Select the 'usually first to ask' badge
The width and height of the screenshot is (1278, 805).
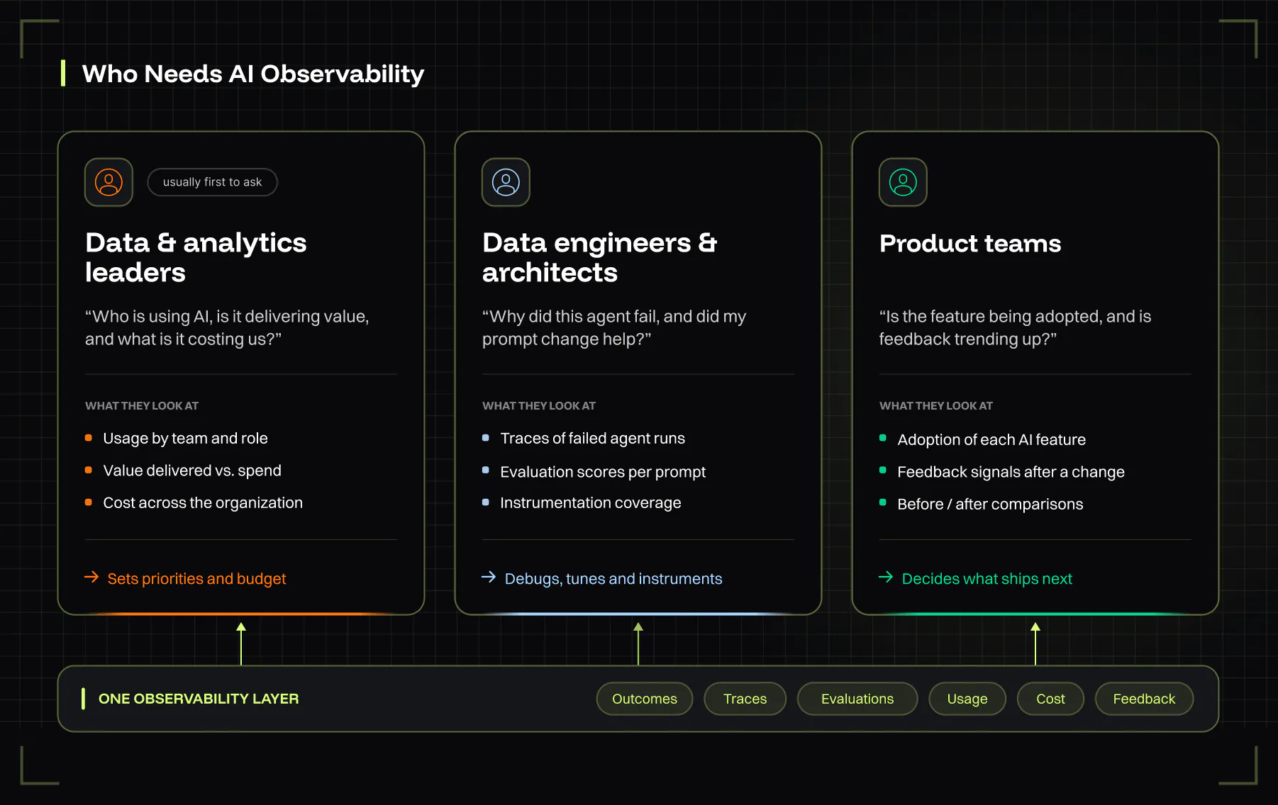tap(212, 182)
